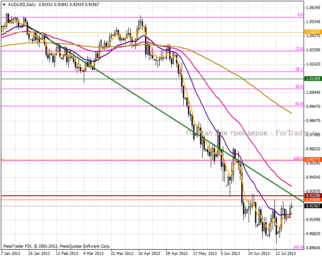
Task: Click the 12 Jul 2013 date label
Action: tap(286, 253)
